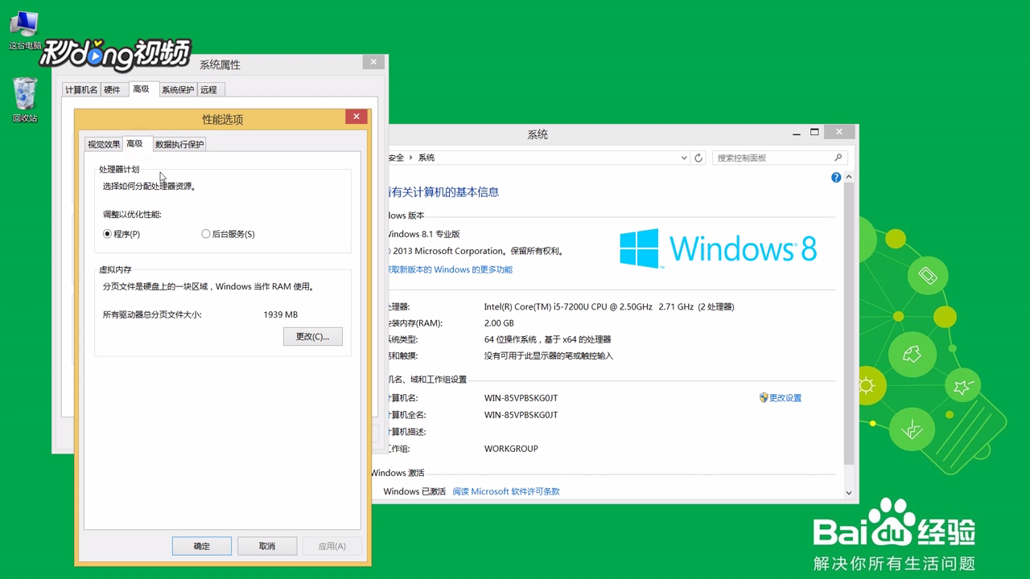
Task: Expand the address bar history dropdown
Action: pyautogui.click(x=684, y=158)
